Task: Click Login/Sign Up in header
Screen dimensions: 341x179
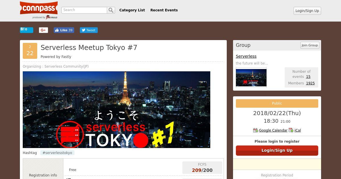Action: coord(307,11)
